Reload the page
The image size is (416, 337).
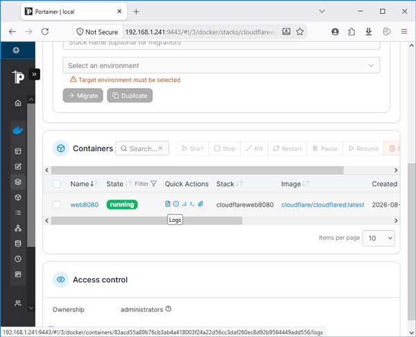click(x=45, y=32)
